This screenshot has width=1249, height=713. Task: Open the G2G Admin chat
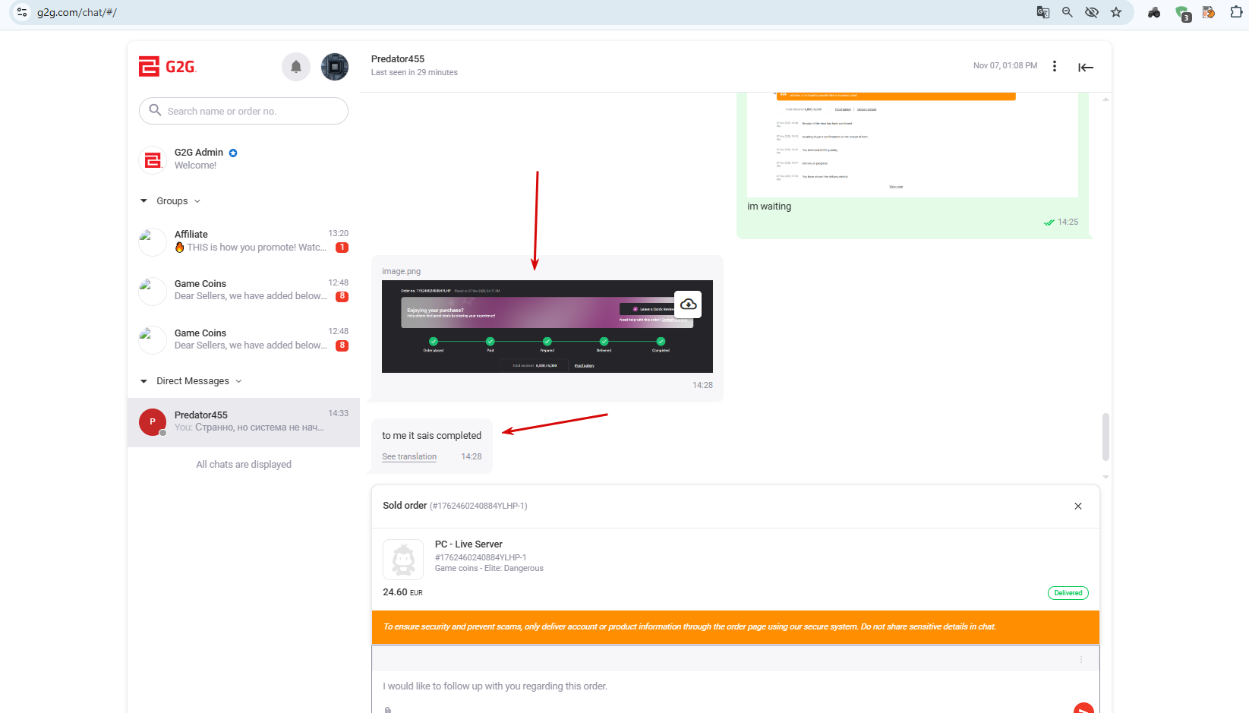(x=244, y=159)
